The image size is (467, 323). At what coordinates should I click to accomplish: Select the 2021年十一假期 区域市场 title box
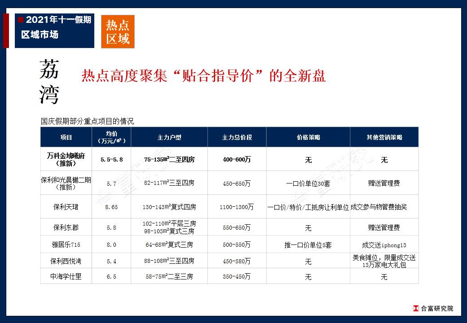point(54,31)
